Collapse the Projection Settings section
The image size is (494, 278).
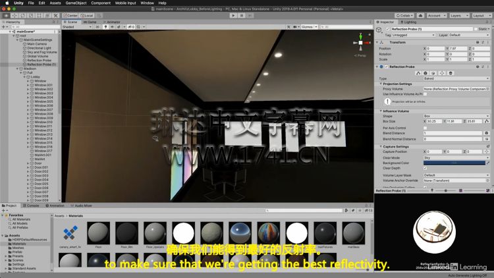(381, 84)
